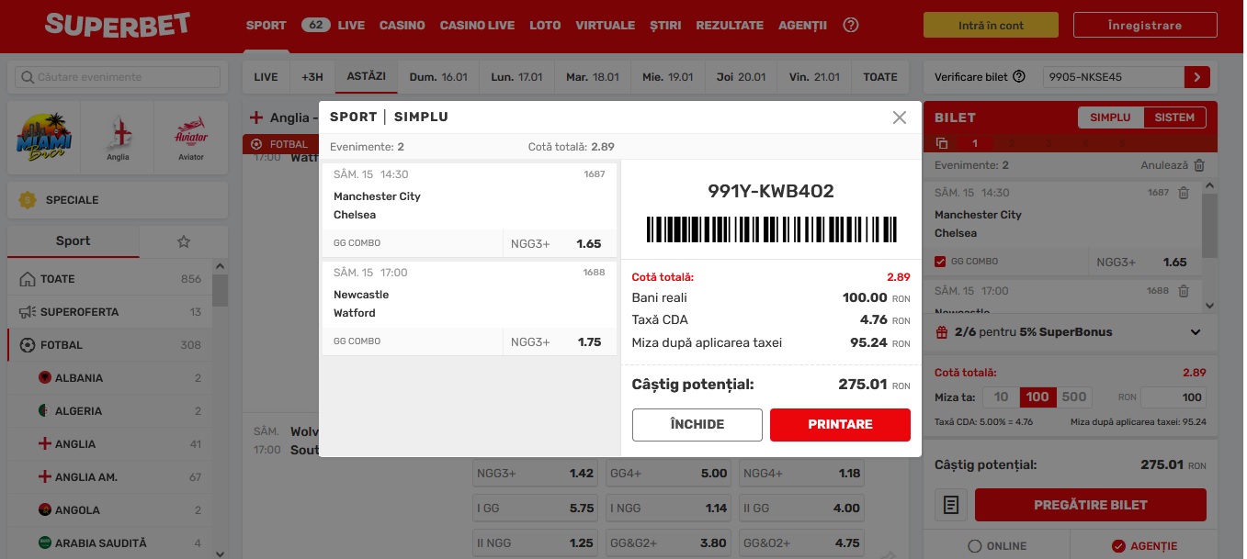
Task: Select the Anglia flag in the sports list
Action: tap(43, 444)
